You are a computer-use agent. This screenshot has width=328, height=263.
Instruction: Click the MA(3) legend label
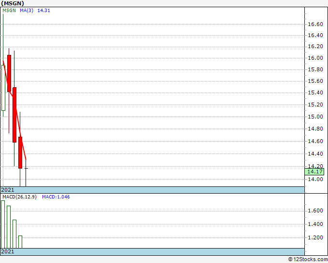pyautogui.click(x=27, y=11)
